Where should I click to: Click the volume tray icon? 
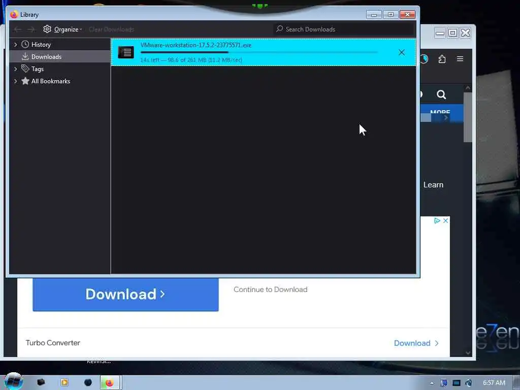pos(469,383)
